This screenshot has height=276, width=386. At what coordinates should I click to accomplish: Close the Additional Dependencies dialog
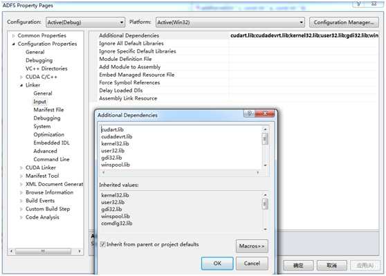pyautogui.click(x=265, y=113)
